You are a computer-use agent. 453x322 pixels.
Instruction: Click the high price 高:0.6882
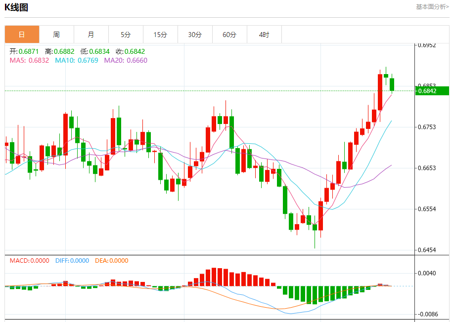(59, 51)
